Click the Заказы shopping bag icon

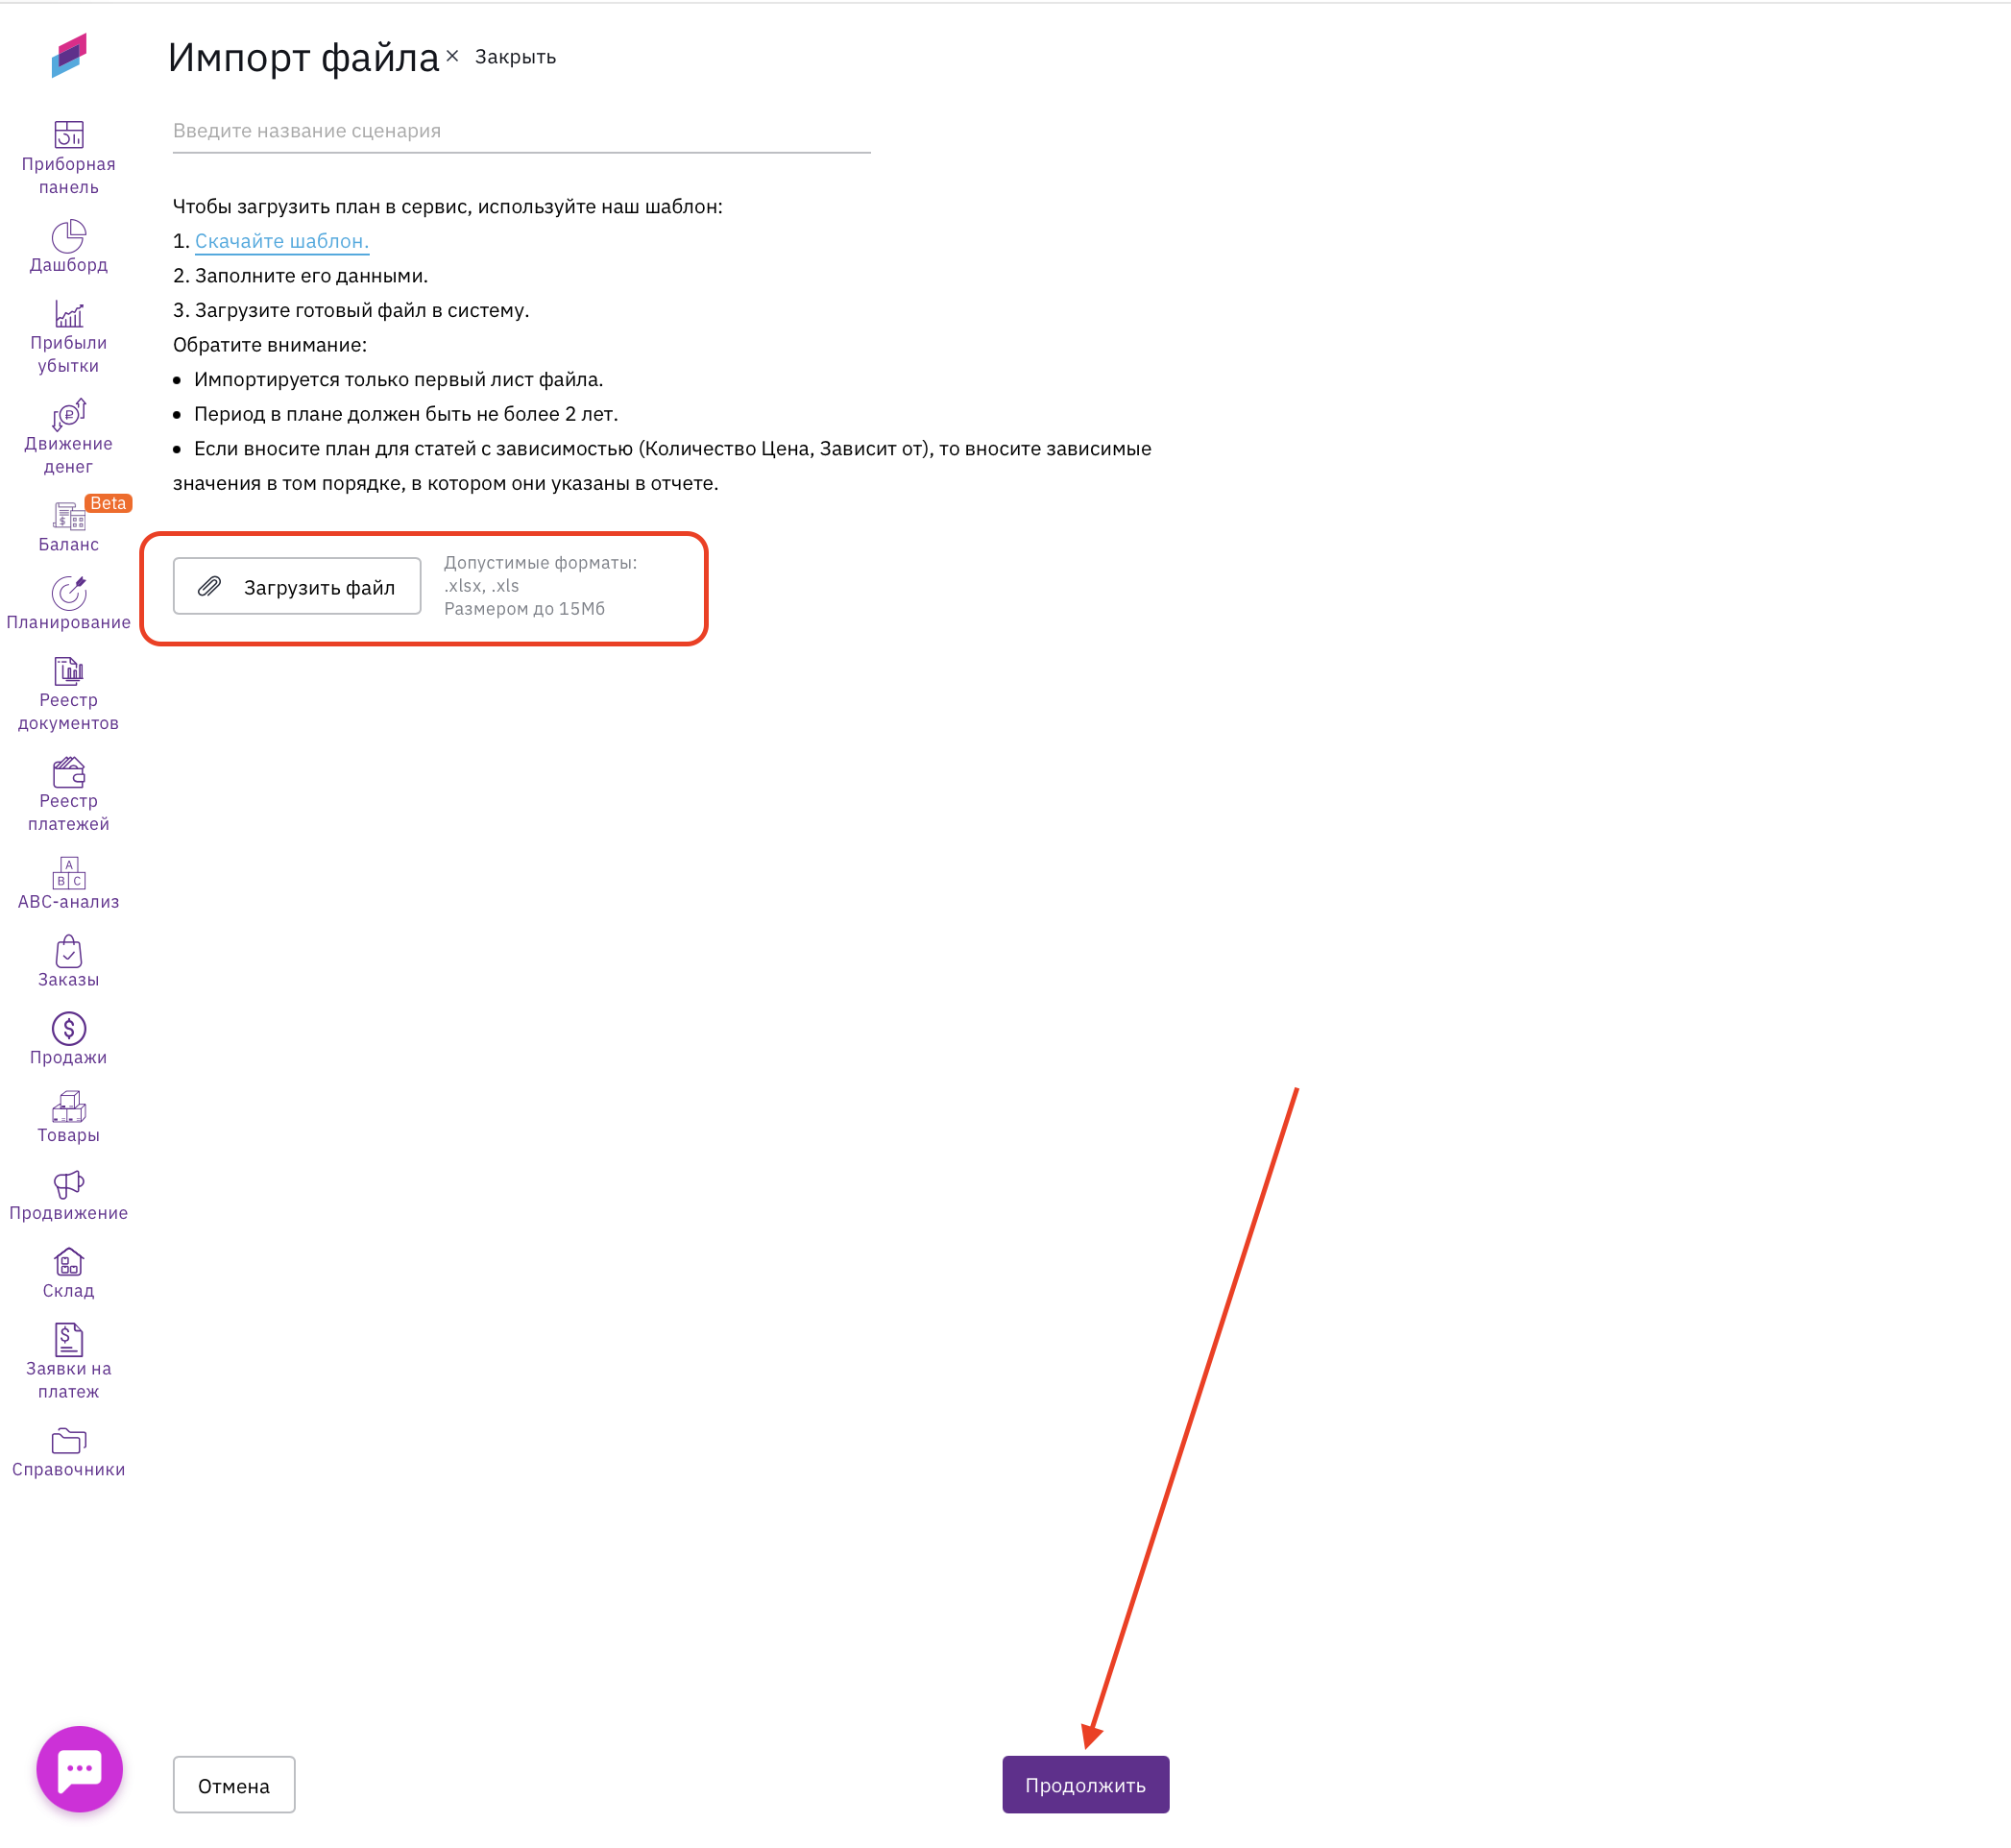coord(68,951)
